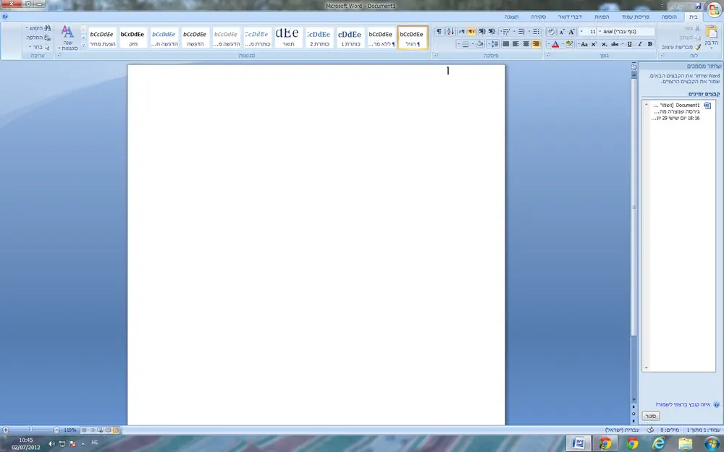Image resolution: width=724 pixels, height=452 pixels.
Task: Toggle the Show paragraph marks (¶) button
Action: [x=438, y=32]
